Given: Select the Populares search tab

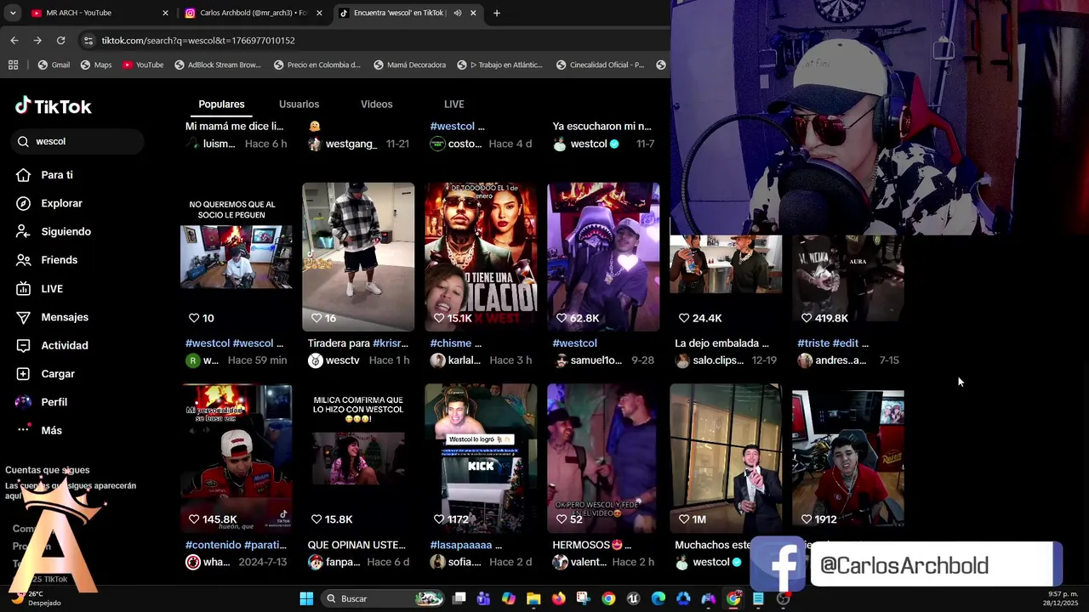Looking at the screenshot, I should (221, 105).
